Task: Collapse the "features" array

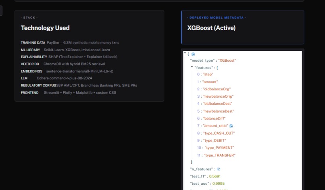Action: point(192,67)
